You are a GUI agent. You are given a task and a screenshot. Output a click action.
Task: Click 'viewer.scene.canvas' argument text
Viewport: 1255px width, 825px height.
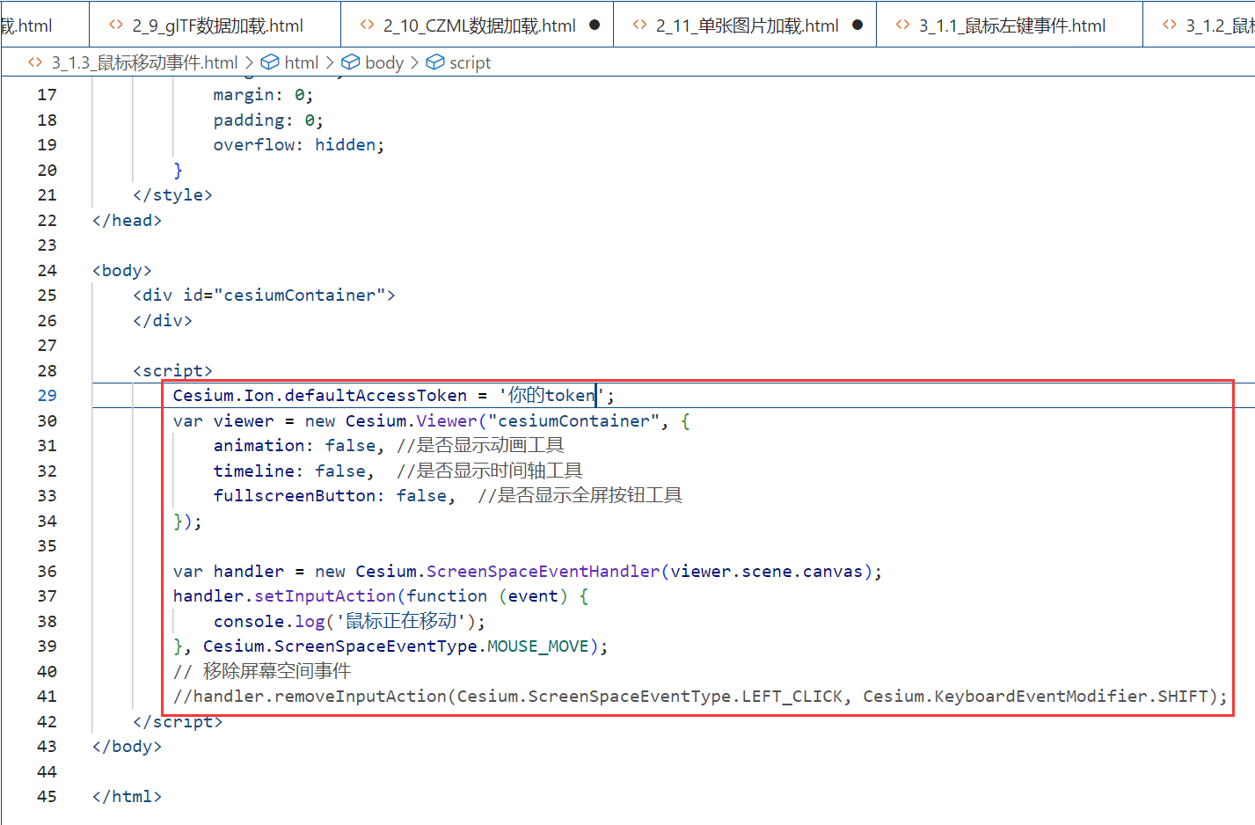click(x=767, y=571)
